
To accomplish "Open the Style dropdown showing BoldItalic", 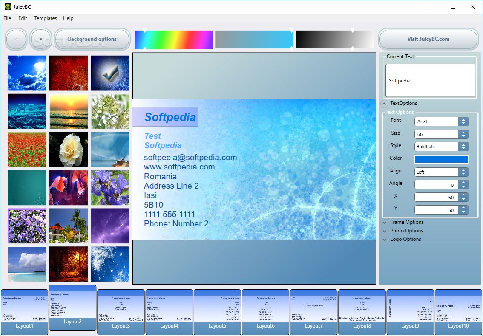I will tap(442, 147).
